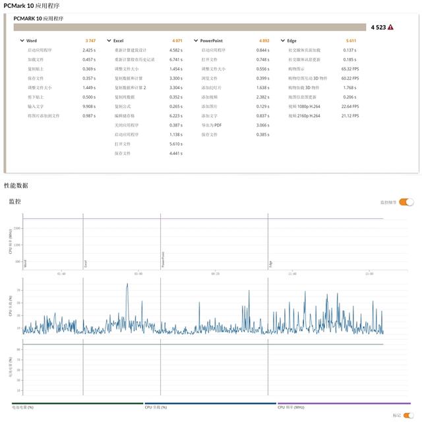Click the Edge marker in the frequency chart
The height and width of the screenshot is (425, 422).
(x=270, y=264)
